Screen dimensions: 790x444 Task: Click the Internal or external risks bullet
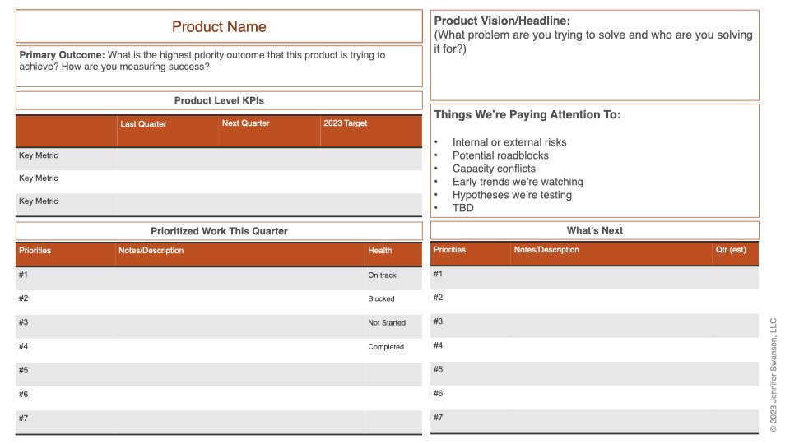point(509,142)
